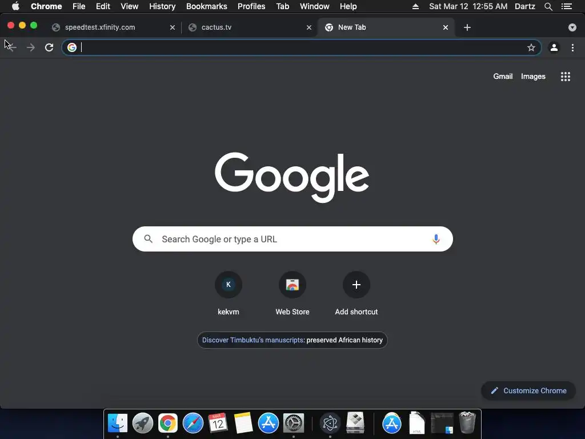Open Launchpad from the Dock
The height and width of the screenshot is (439, 585).
pos(142,424)
